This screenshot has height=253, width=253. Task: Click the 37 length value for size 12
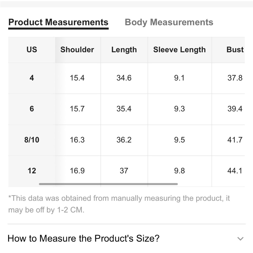pyautogui.click(x=124, y=171)
